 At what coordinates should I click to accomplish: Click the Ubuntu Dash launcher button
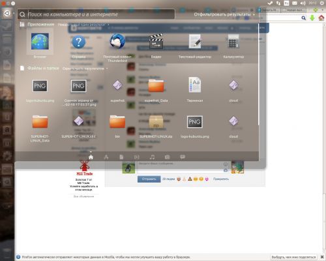point(7,14)
